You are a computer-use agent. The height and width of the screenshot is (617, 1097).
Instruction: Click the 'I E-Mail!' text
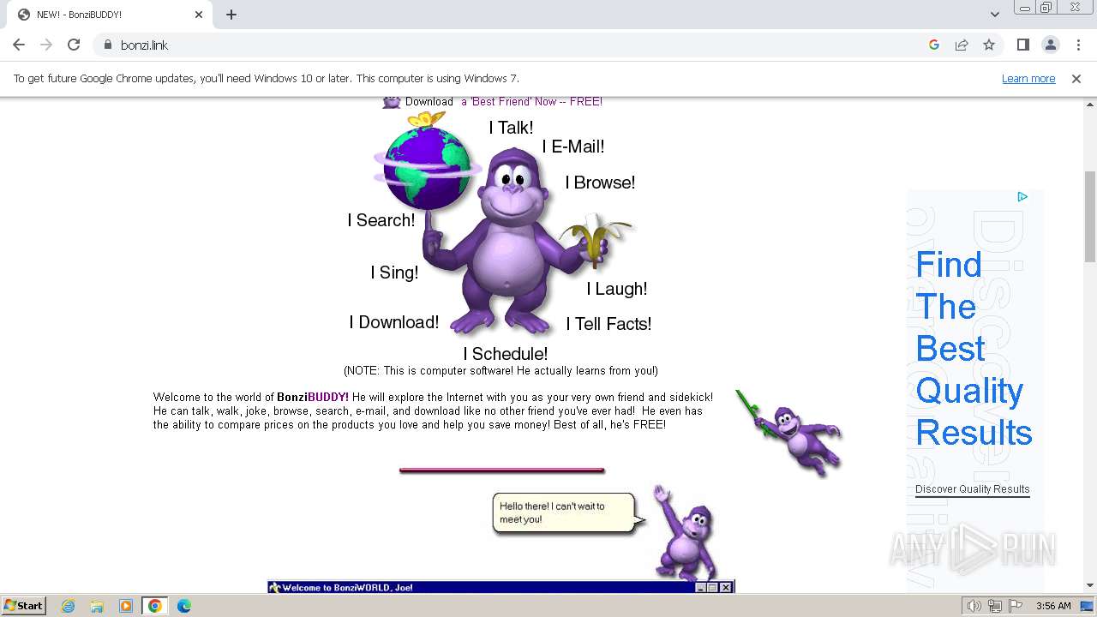(x=572, y=147)
